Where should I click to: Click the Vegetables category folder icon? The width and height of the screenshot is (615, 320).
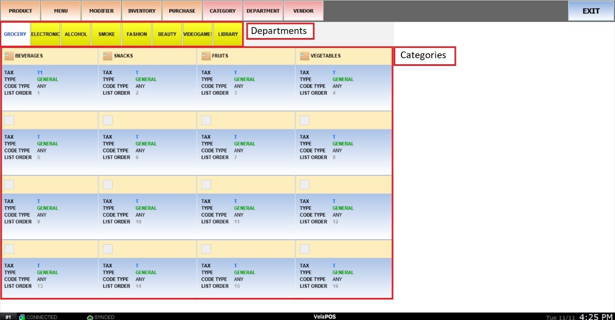click(304, 56)
